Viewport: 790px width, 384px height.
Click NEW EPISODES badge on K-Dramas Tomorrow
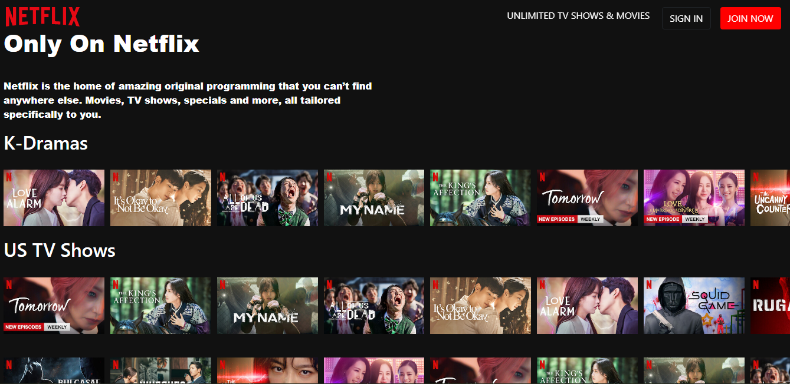pyautogui.click(x=556, y=219)
